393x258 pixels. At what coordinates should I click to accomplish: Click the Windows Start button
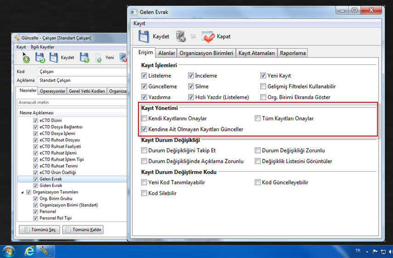[x=8, y=251]
